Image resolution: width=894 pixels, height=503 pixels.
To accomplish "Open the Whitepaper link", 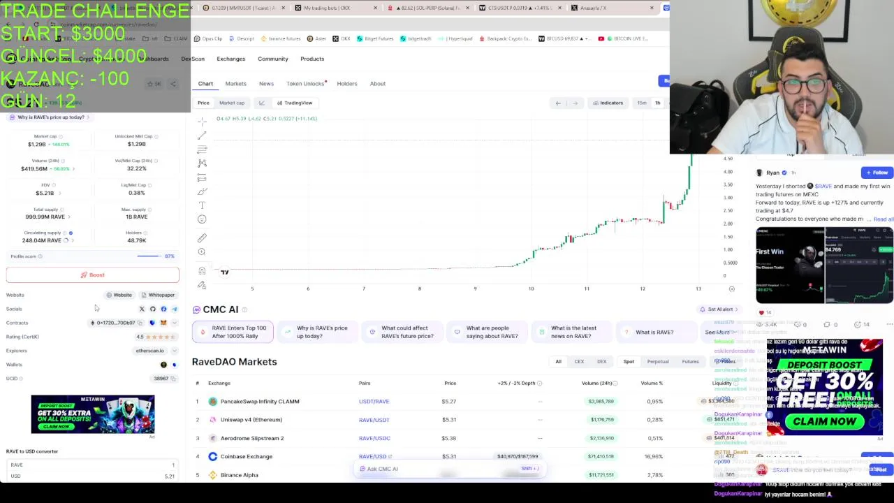I will 158,295.
